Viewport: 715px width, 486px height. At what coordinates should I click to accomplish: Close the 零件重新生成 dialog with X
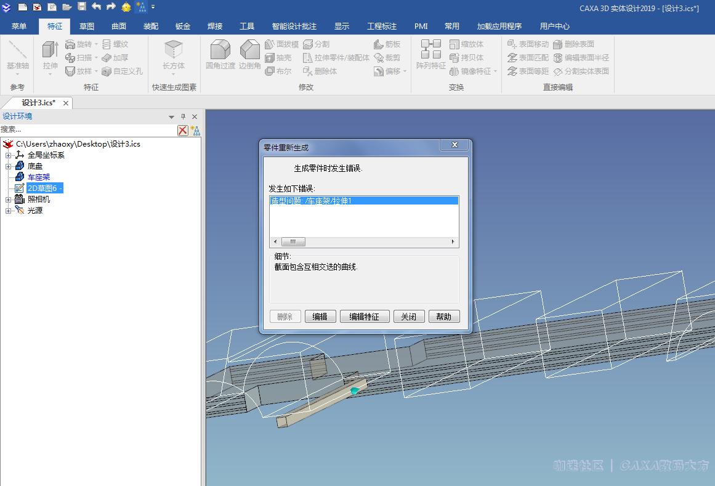pos(454,145)
